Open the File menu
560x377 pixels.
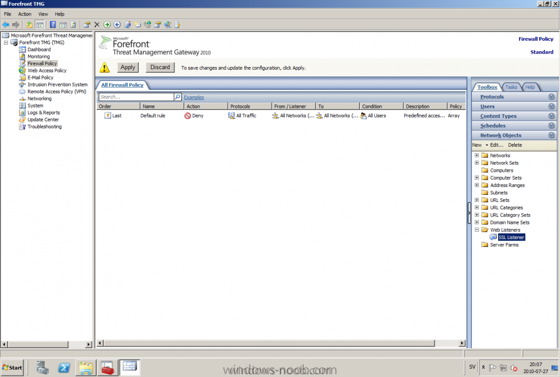click(7, 14)
